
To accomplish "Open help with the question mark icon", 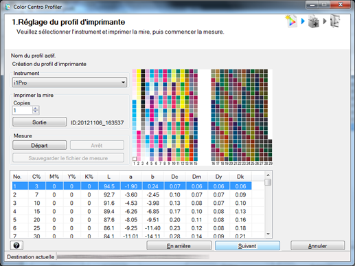I will pyautogui.click(x=16, y=245).
